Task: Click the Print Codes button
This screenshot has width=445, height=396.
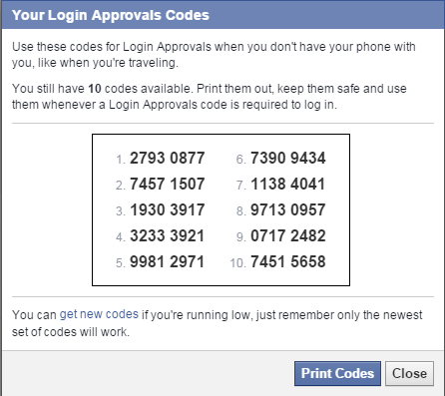Action: tap(337, 373)
